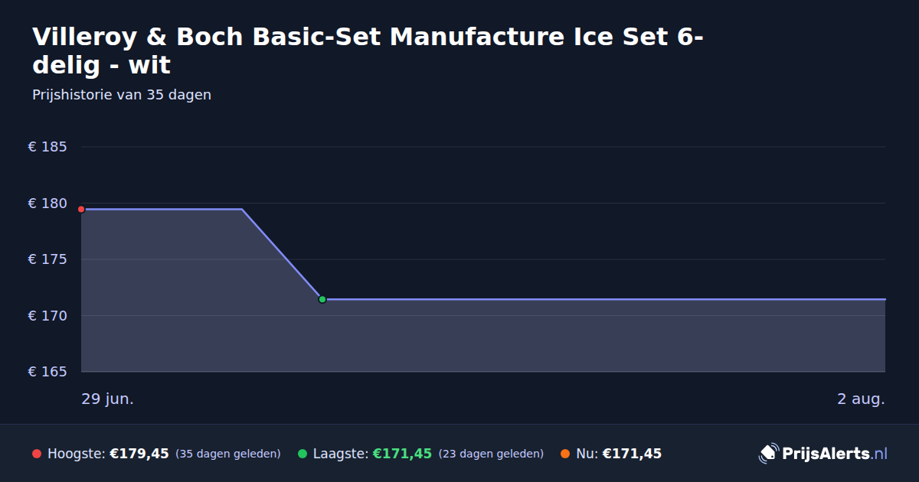
Task: Click the PrijsAlerts tag logo icon
Action: [x=768, y=454]
